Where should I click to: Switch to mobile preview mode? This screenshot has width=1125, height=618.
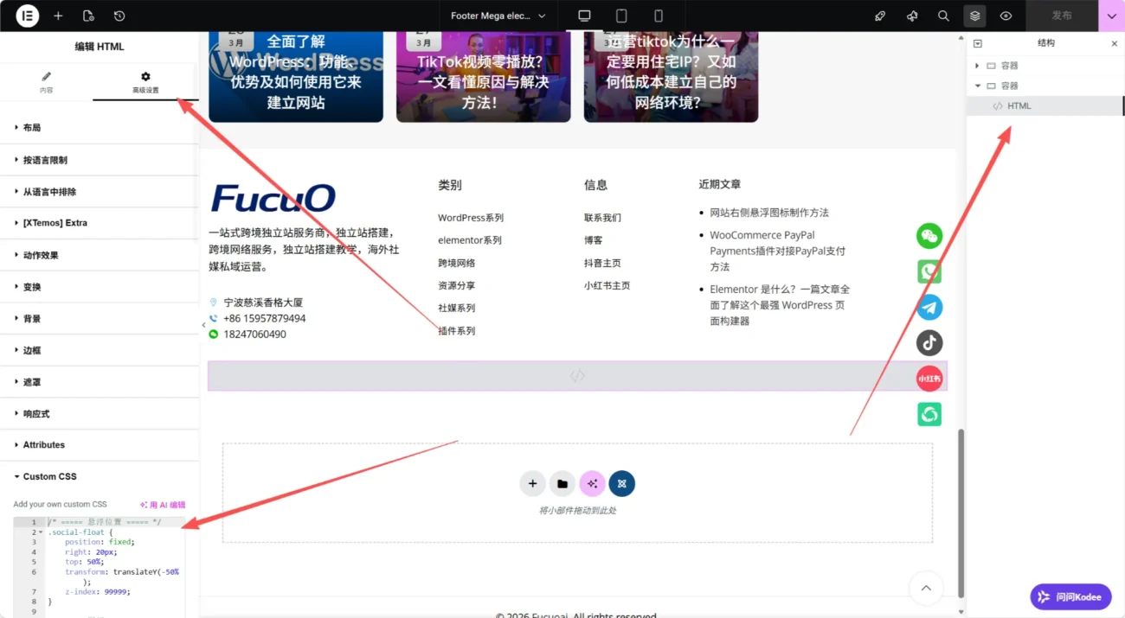click(x=657, y=16)
